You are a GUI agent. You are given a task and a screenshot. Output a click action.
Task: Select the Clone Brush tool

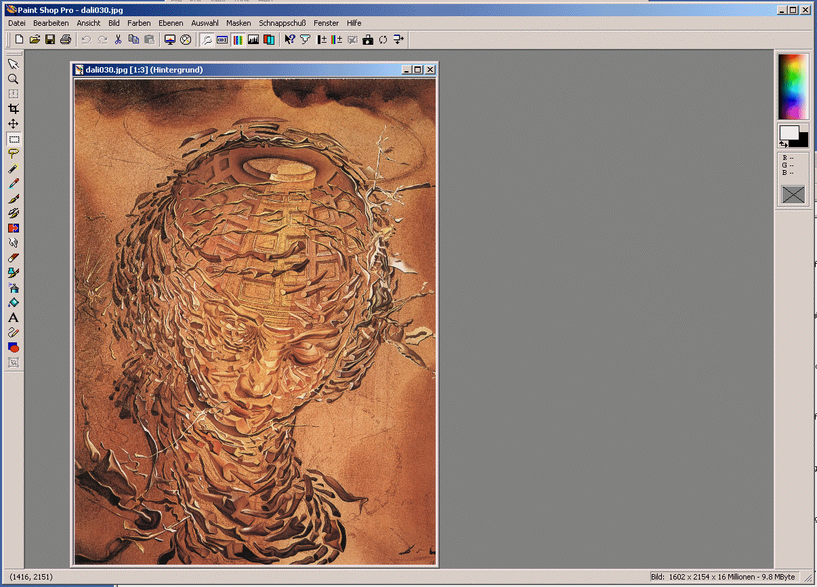click(13, 213)
